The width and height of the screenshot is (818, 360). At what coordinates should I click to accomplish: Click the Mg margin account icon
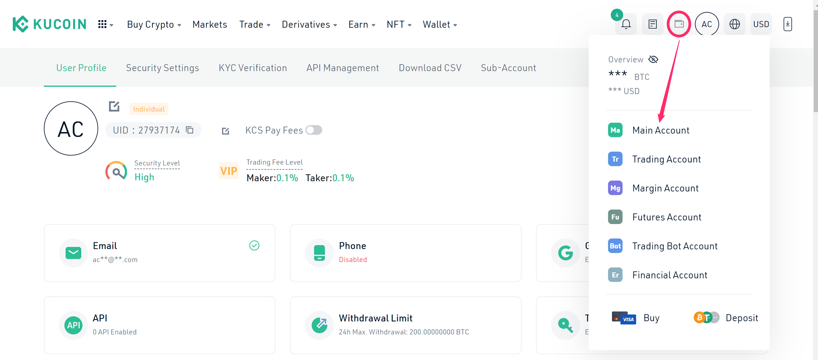click(615, 188)
